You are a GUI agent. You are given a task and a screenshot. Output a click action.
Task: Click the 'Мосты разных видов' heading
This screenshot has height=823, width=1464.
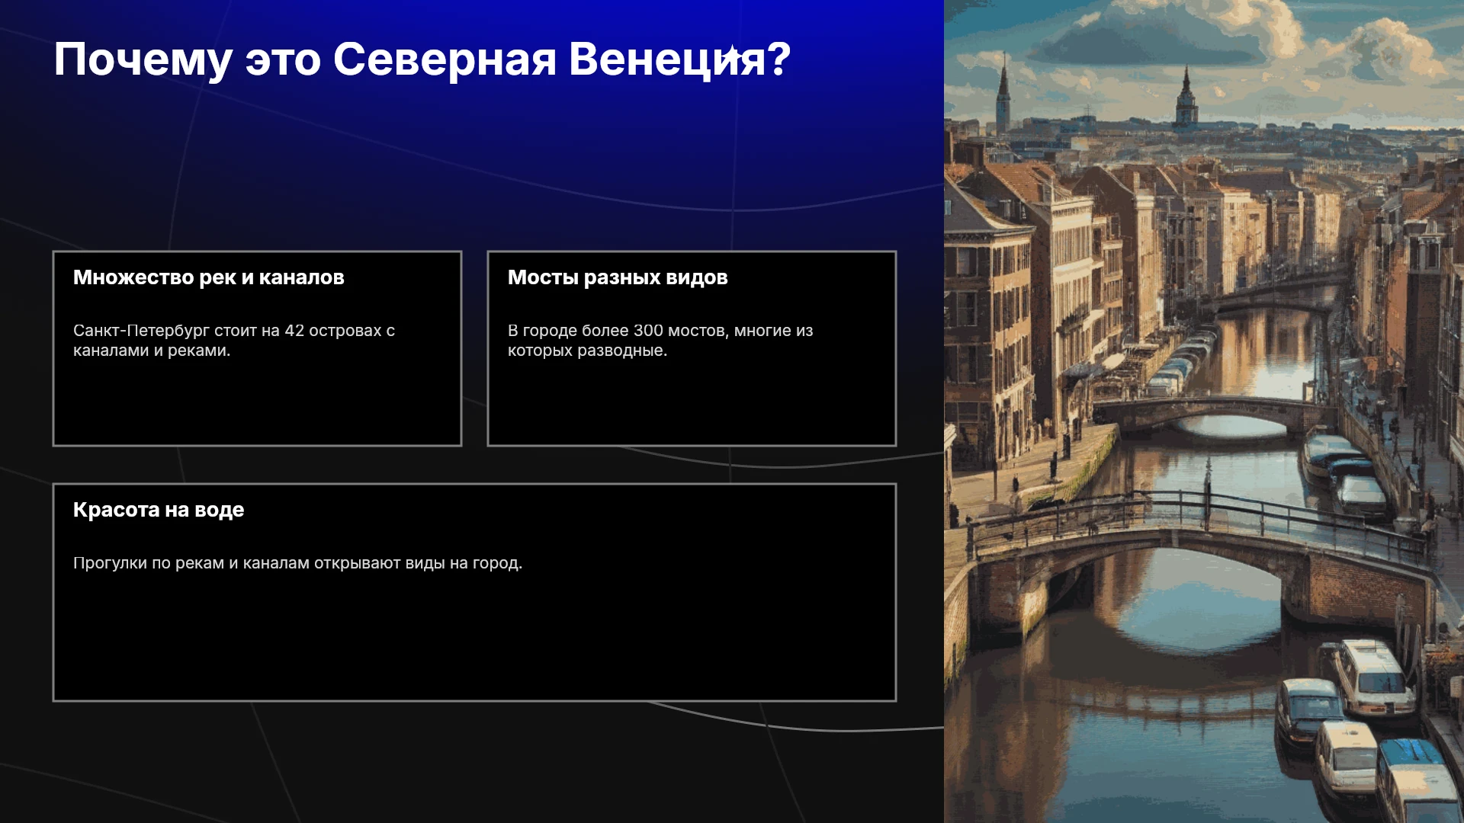618,277
